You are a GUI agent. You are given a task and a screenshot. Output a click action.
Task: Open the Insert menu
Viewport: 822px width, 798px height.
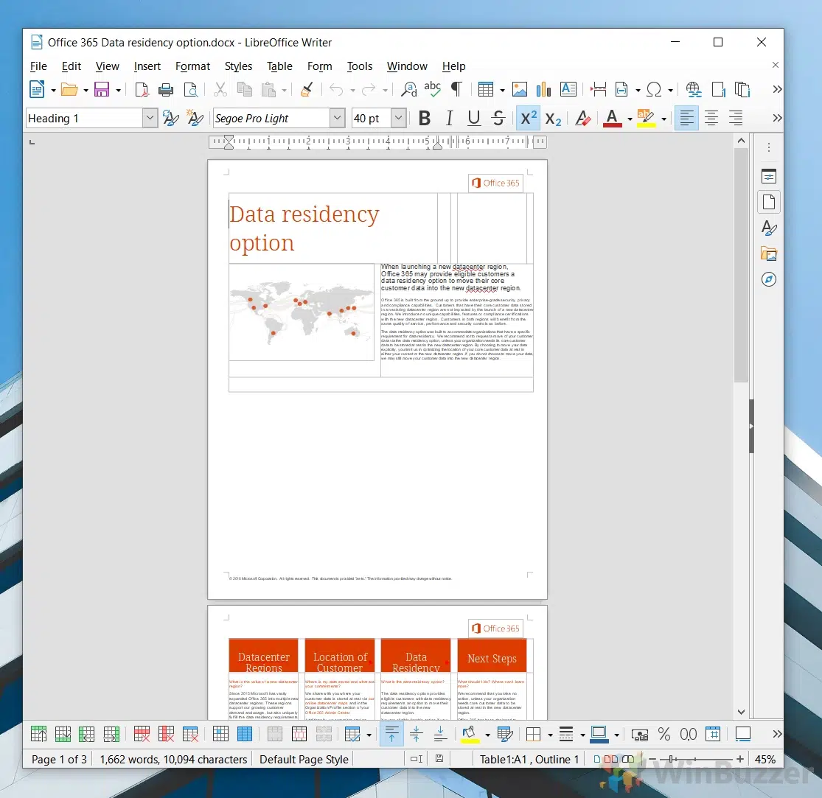click(147, 66)
